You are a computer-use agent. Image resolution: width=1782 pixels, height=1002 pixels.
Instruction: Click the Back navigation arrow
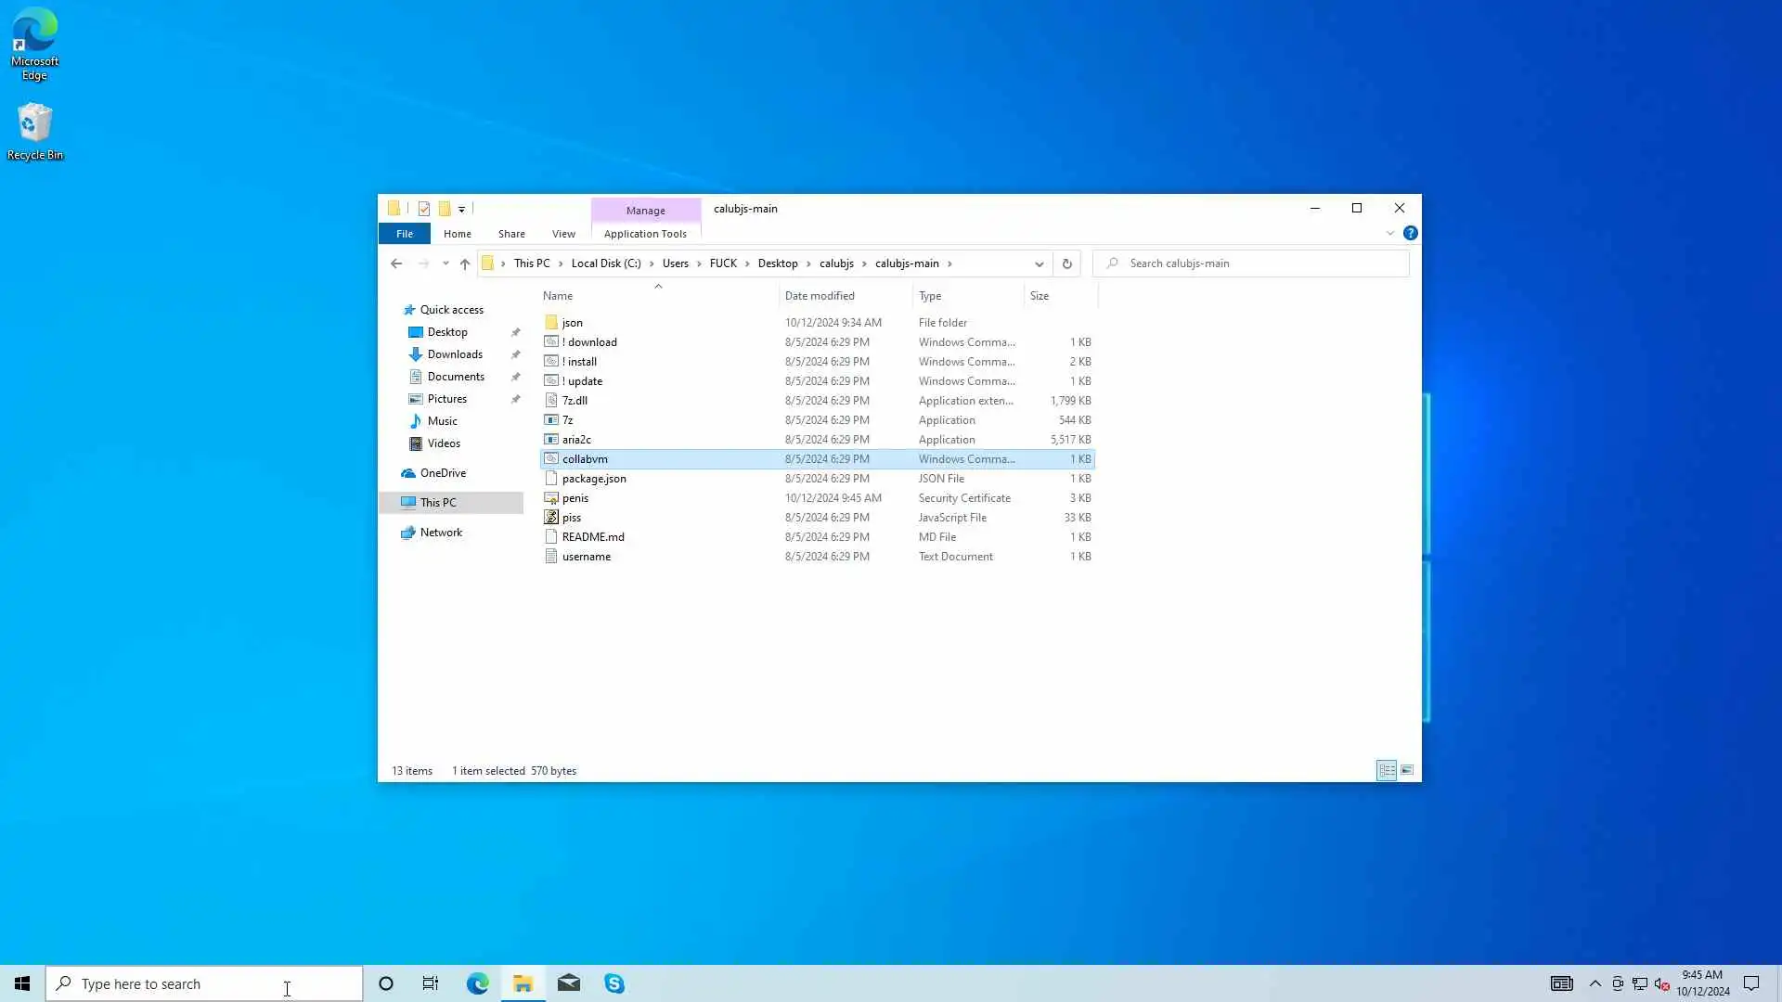(396, 263)
